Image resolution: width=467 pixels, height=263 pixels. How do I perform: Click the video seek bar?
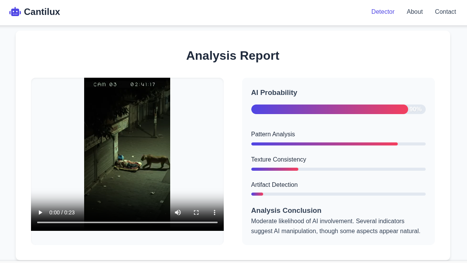click(x=127, y=222)
